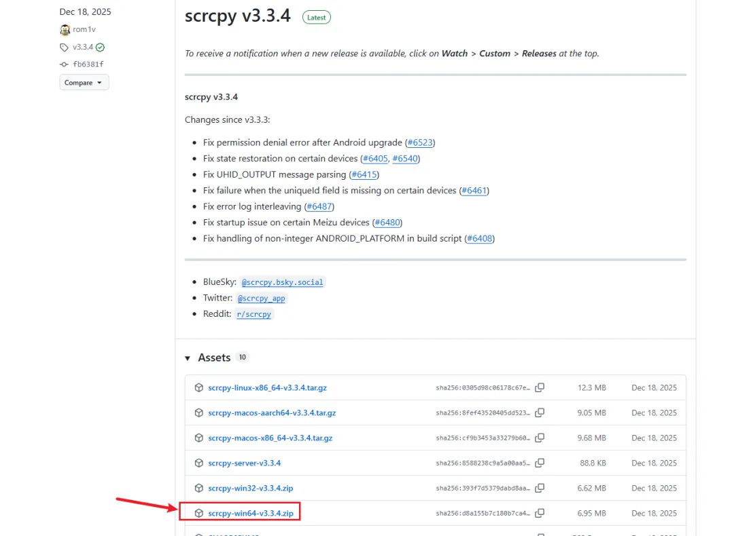
Task: Click 12.3 MB size text
Action: click(x=592, y=387)
